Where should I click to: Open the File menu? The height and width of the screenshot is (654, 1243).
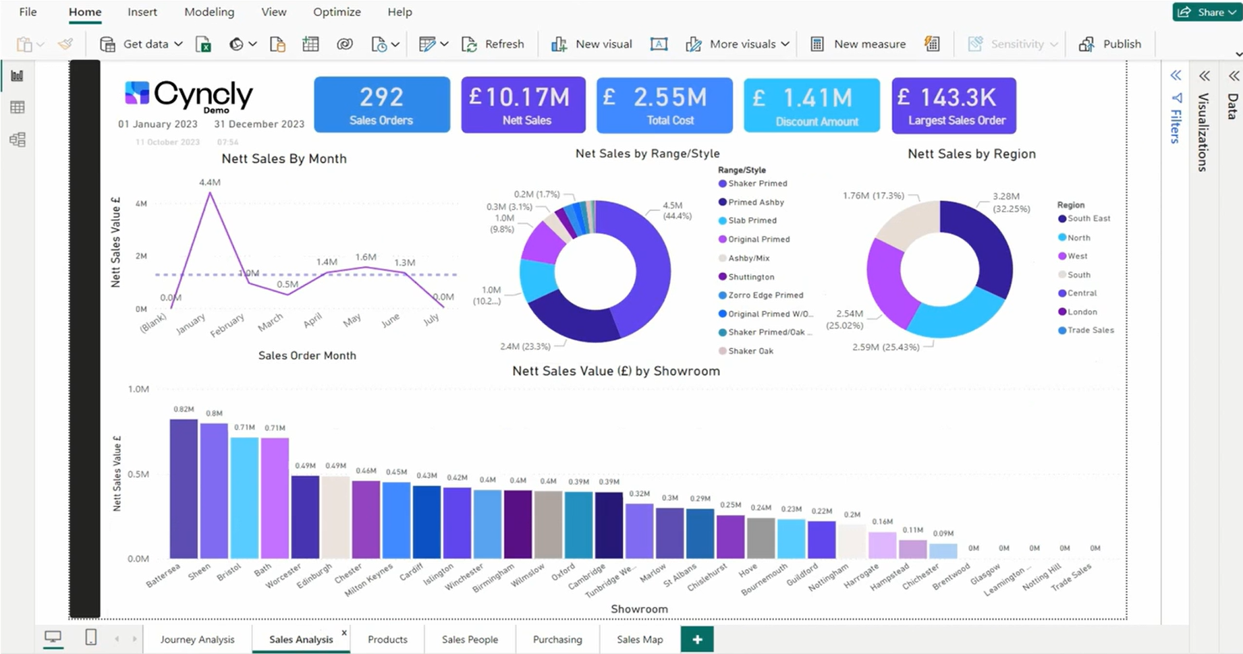28,12
